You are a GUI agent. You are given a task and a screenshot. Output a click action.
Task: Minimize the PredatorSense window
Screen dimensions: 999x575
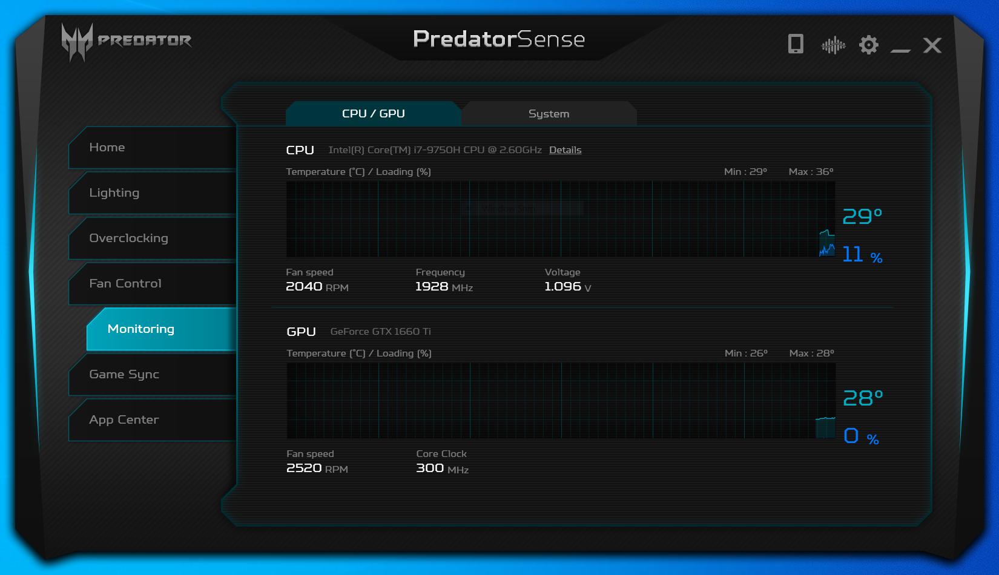click(900, 50)
